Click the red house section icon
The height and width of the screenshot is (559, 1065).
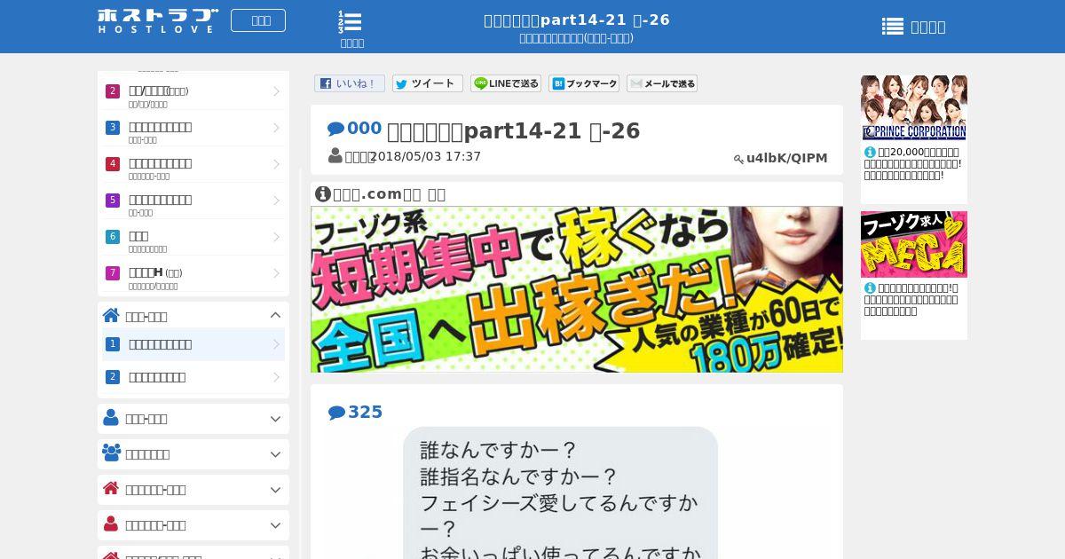[111, 488]
